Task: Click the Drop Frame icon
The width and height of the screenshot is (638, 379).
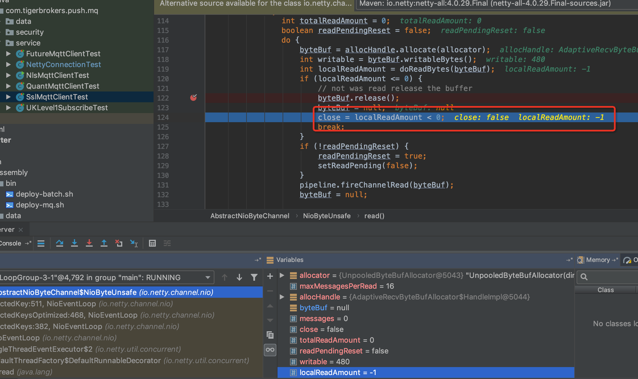Action: (x=119, y=243)
